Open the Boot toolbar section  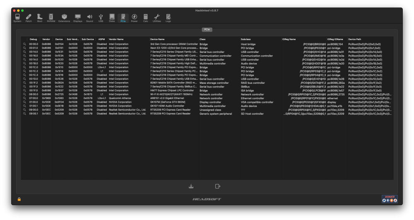[40, 18]
